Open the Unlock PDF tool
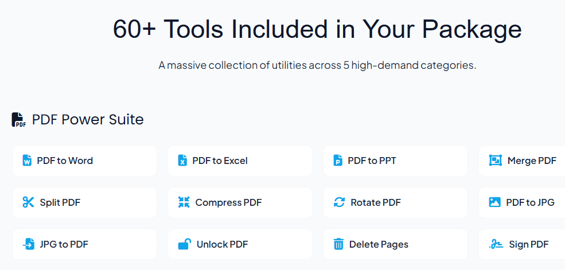 pyautogui.click(x=240, y=244)
